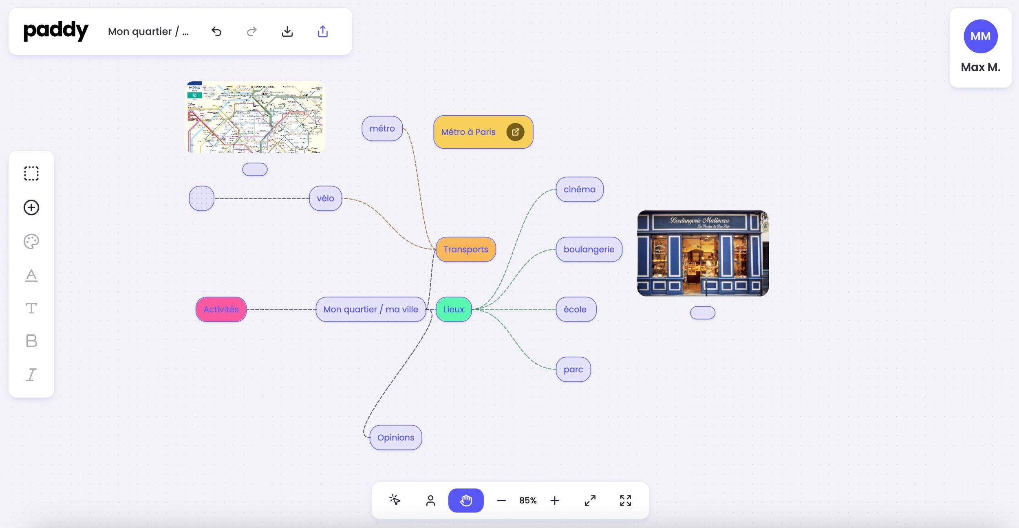Click the add node plus icon
Viewport: 1019px width, 528px height.
point(31,207)
